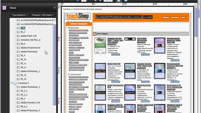This screenshot has width=201, height=113.
Task: Collapse the Страница 2 tree node
Action: click(x=12, y=83)
